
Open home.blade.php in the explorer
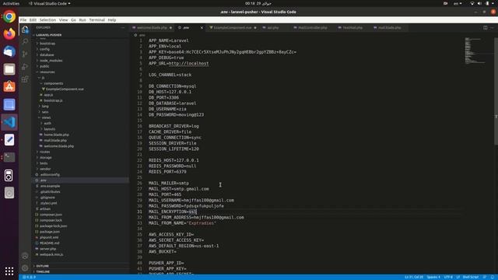[x=56, y=135]
